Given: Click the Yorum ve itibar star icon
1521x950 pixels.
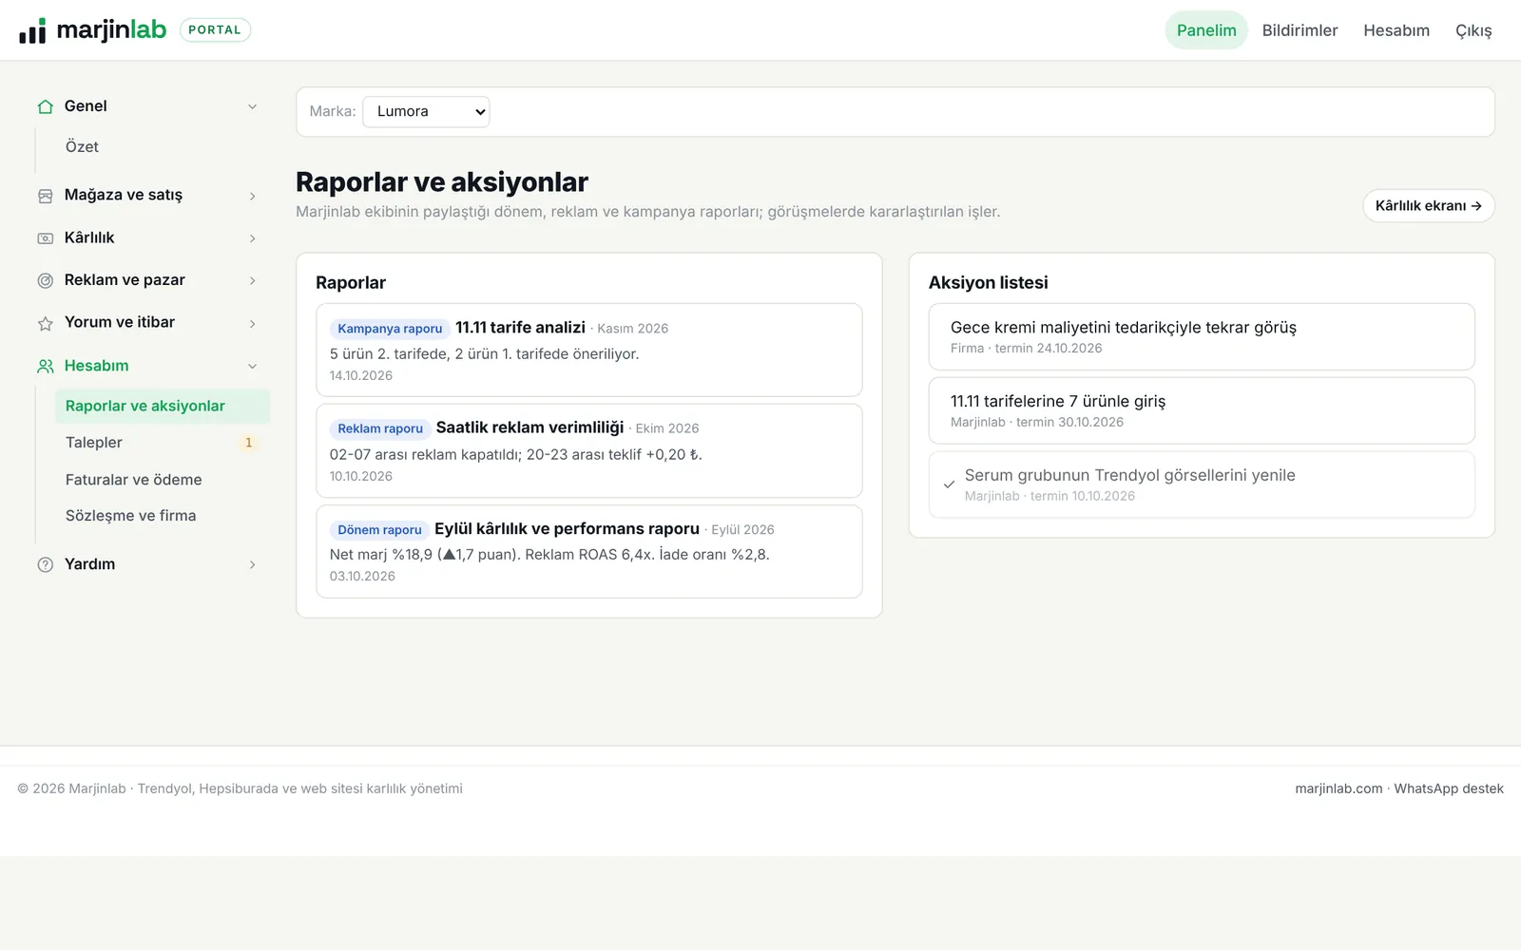Looking at the screenshot, I should coord(45,323).
